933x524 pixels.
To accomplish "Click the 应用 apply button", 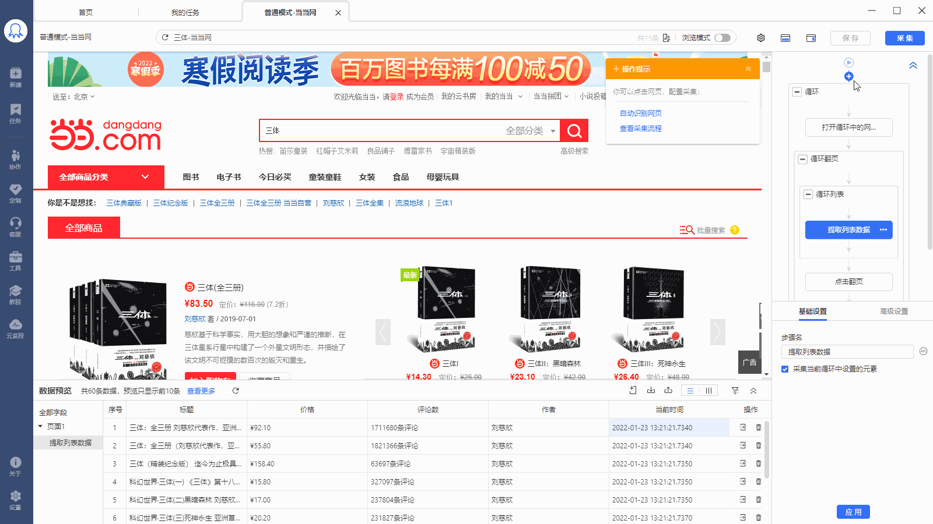I will pyautogui.click(x=854, y=512).
